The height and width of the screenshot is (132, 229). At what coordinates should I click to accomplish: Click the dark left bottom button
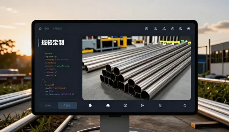pos(48,105)
